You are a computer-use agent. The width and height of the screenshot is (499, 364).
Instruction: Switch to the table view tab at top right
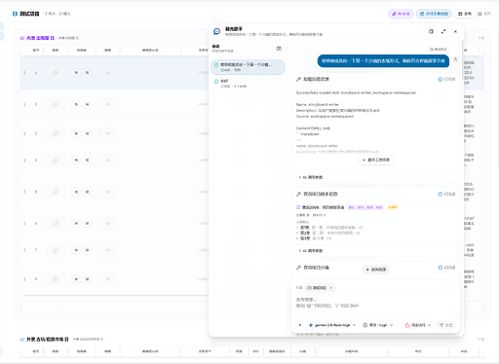click(465, 14)
